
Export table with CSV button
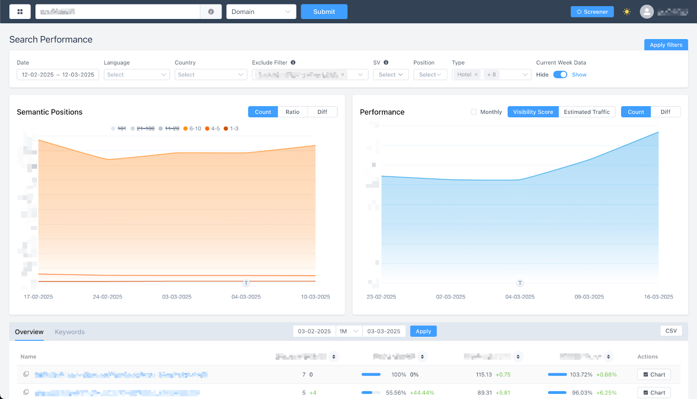[x=671, y=331]
